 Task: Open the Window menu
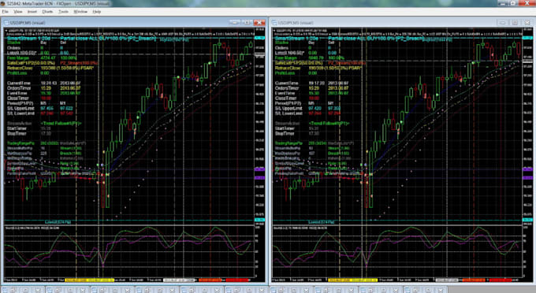tap(80, 12)
